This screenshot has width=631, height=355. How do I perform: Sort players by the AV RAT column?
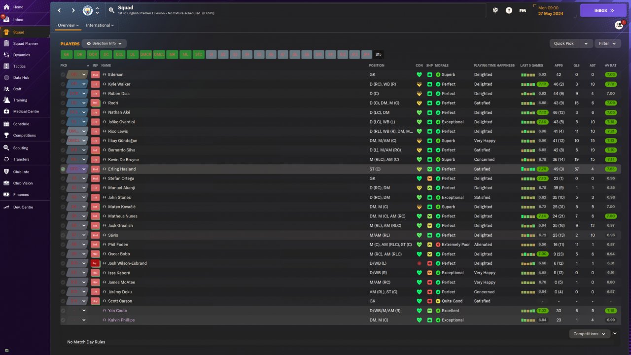click(x=611, y=65)
